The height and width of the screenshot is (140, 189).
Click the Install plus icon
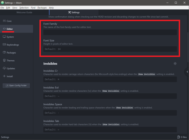pos(4,76)
